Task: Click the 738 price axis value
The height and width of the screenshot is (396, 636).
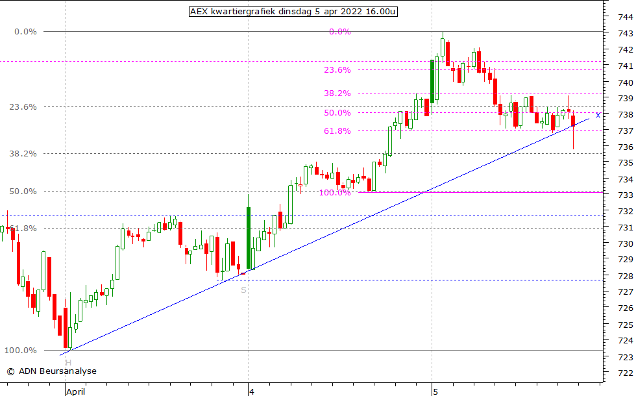Action: 626,115
